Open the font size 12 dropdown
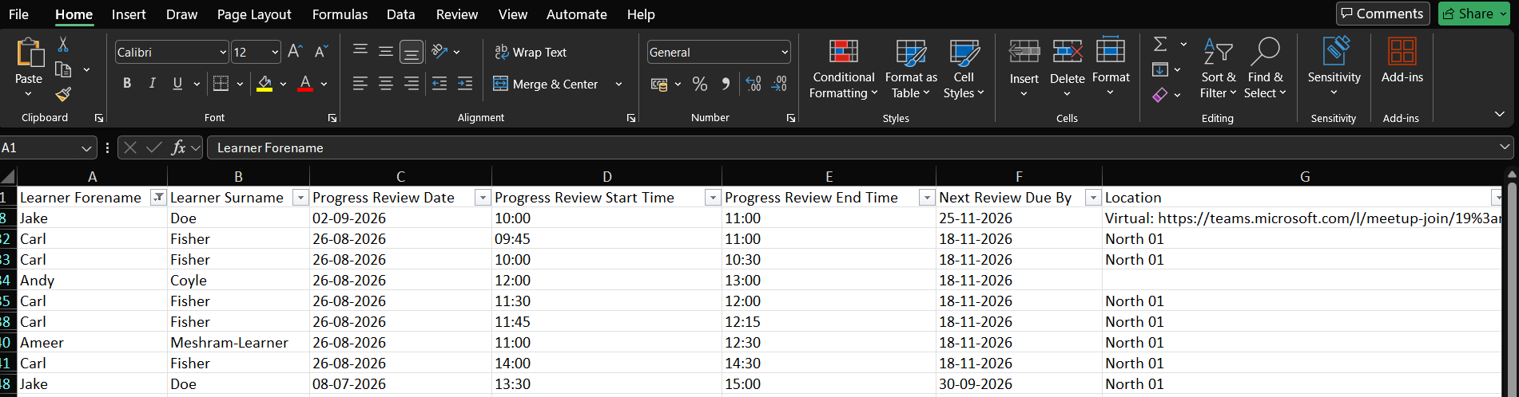1519x397 pixels. point(275,52)
